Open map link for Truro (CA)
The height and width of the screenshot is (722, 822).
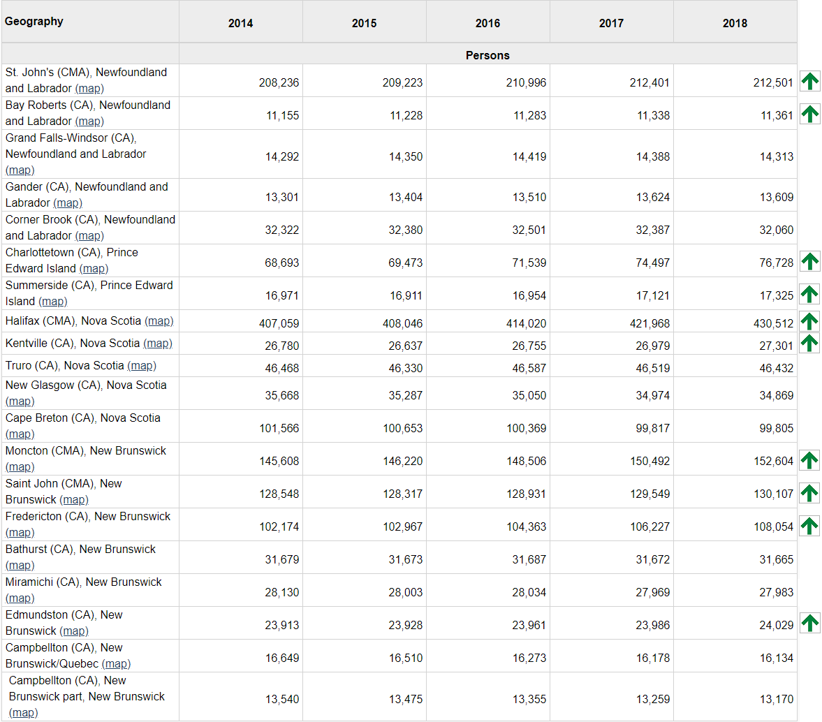click(142, 365)
